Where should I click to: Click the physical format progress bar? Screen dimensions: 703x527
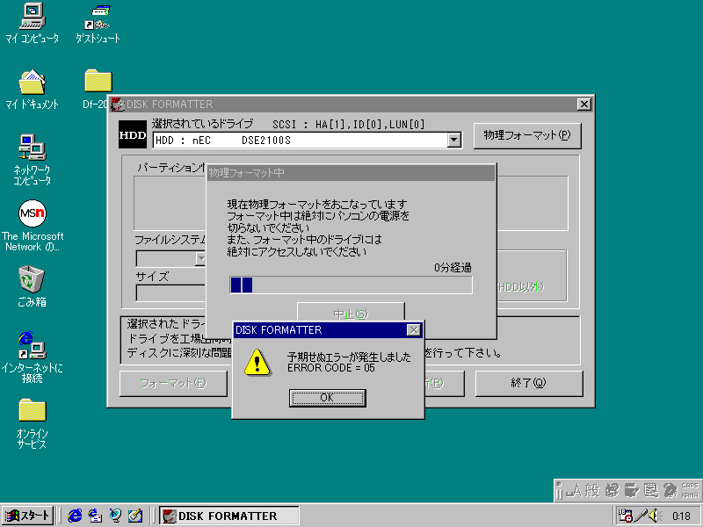(350, 285)
